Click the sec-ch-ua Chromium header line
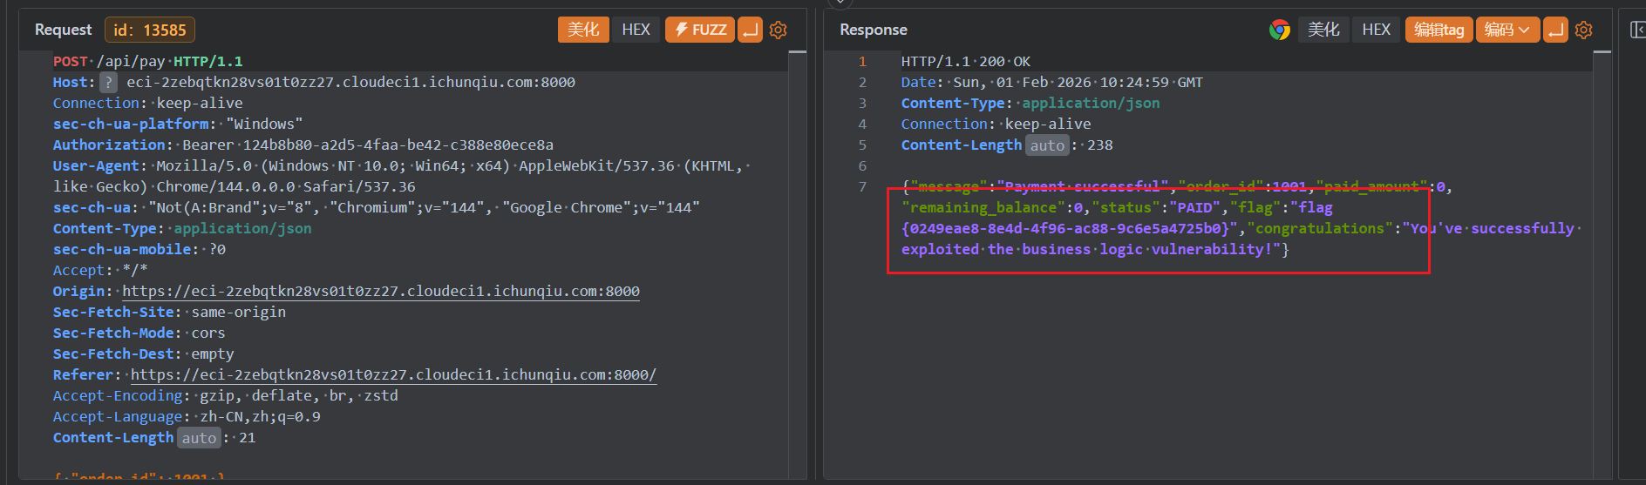This screenshot has height=485, width=1646. click(377, 207)
